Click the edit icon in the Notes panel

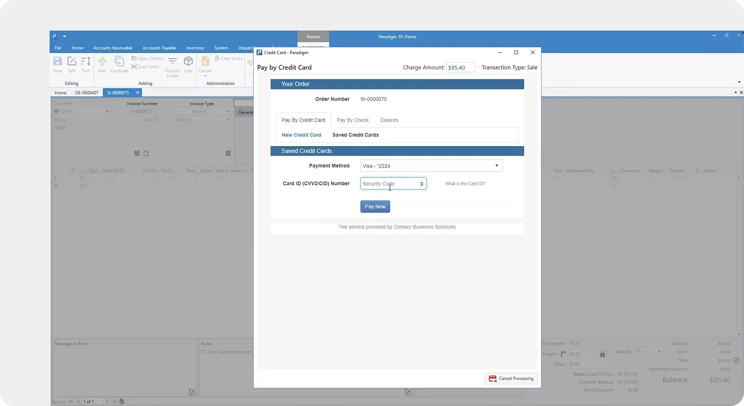tap(408, 392)
